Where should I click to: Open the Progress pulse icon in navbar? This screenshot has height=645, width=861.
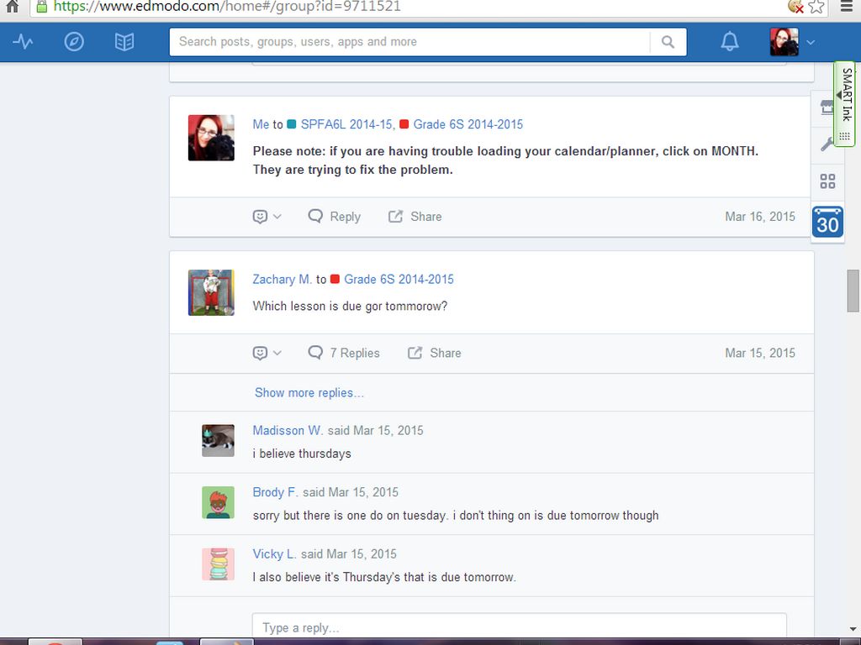[24, 42]
